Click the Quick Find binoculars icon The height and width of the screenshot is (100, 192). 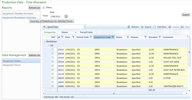[x=45, y=27]
